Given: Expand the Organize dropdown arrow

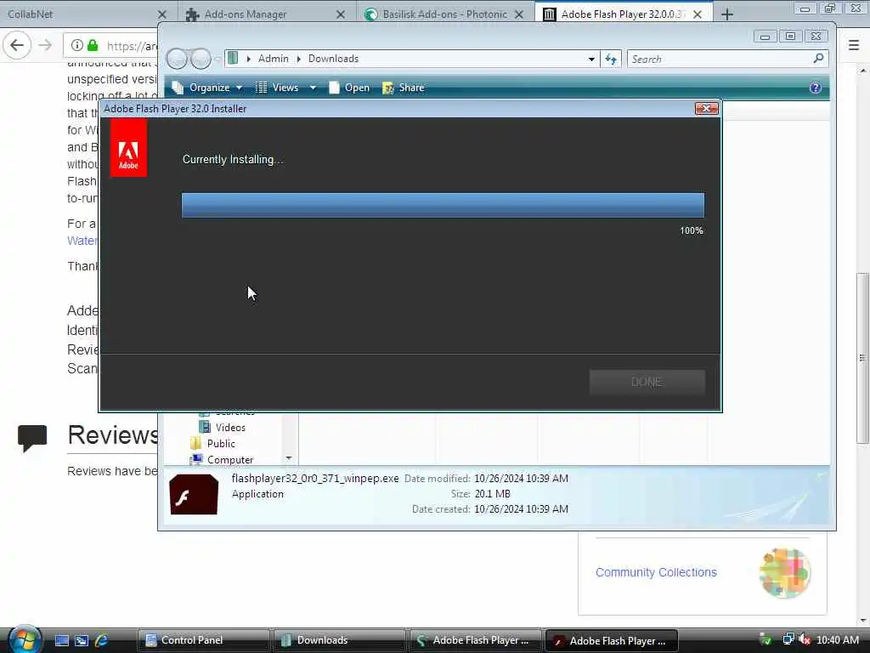Looking at the screenshot, I should click(x=239, y=88).
